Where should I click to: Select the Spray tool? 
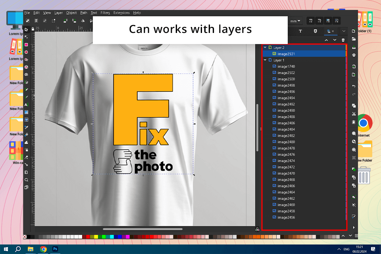coord(26,150)
